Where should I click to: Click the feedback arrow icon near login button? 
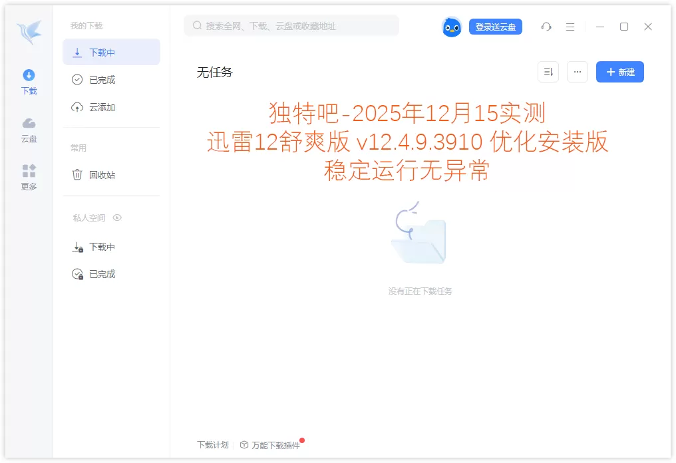[x=546, y=27]
